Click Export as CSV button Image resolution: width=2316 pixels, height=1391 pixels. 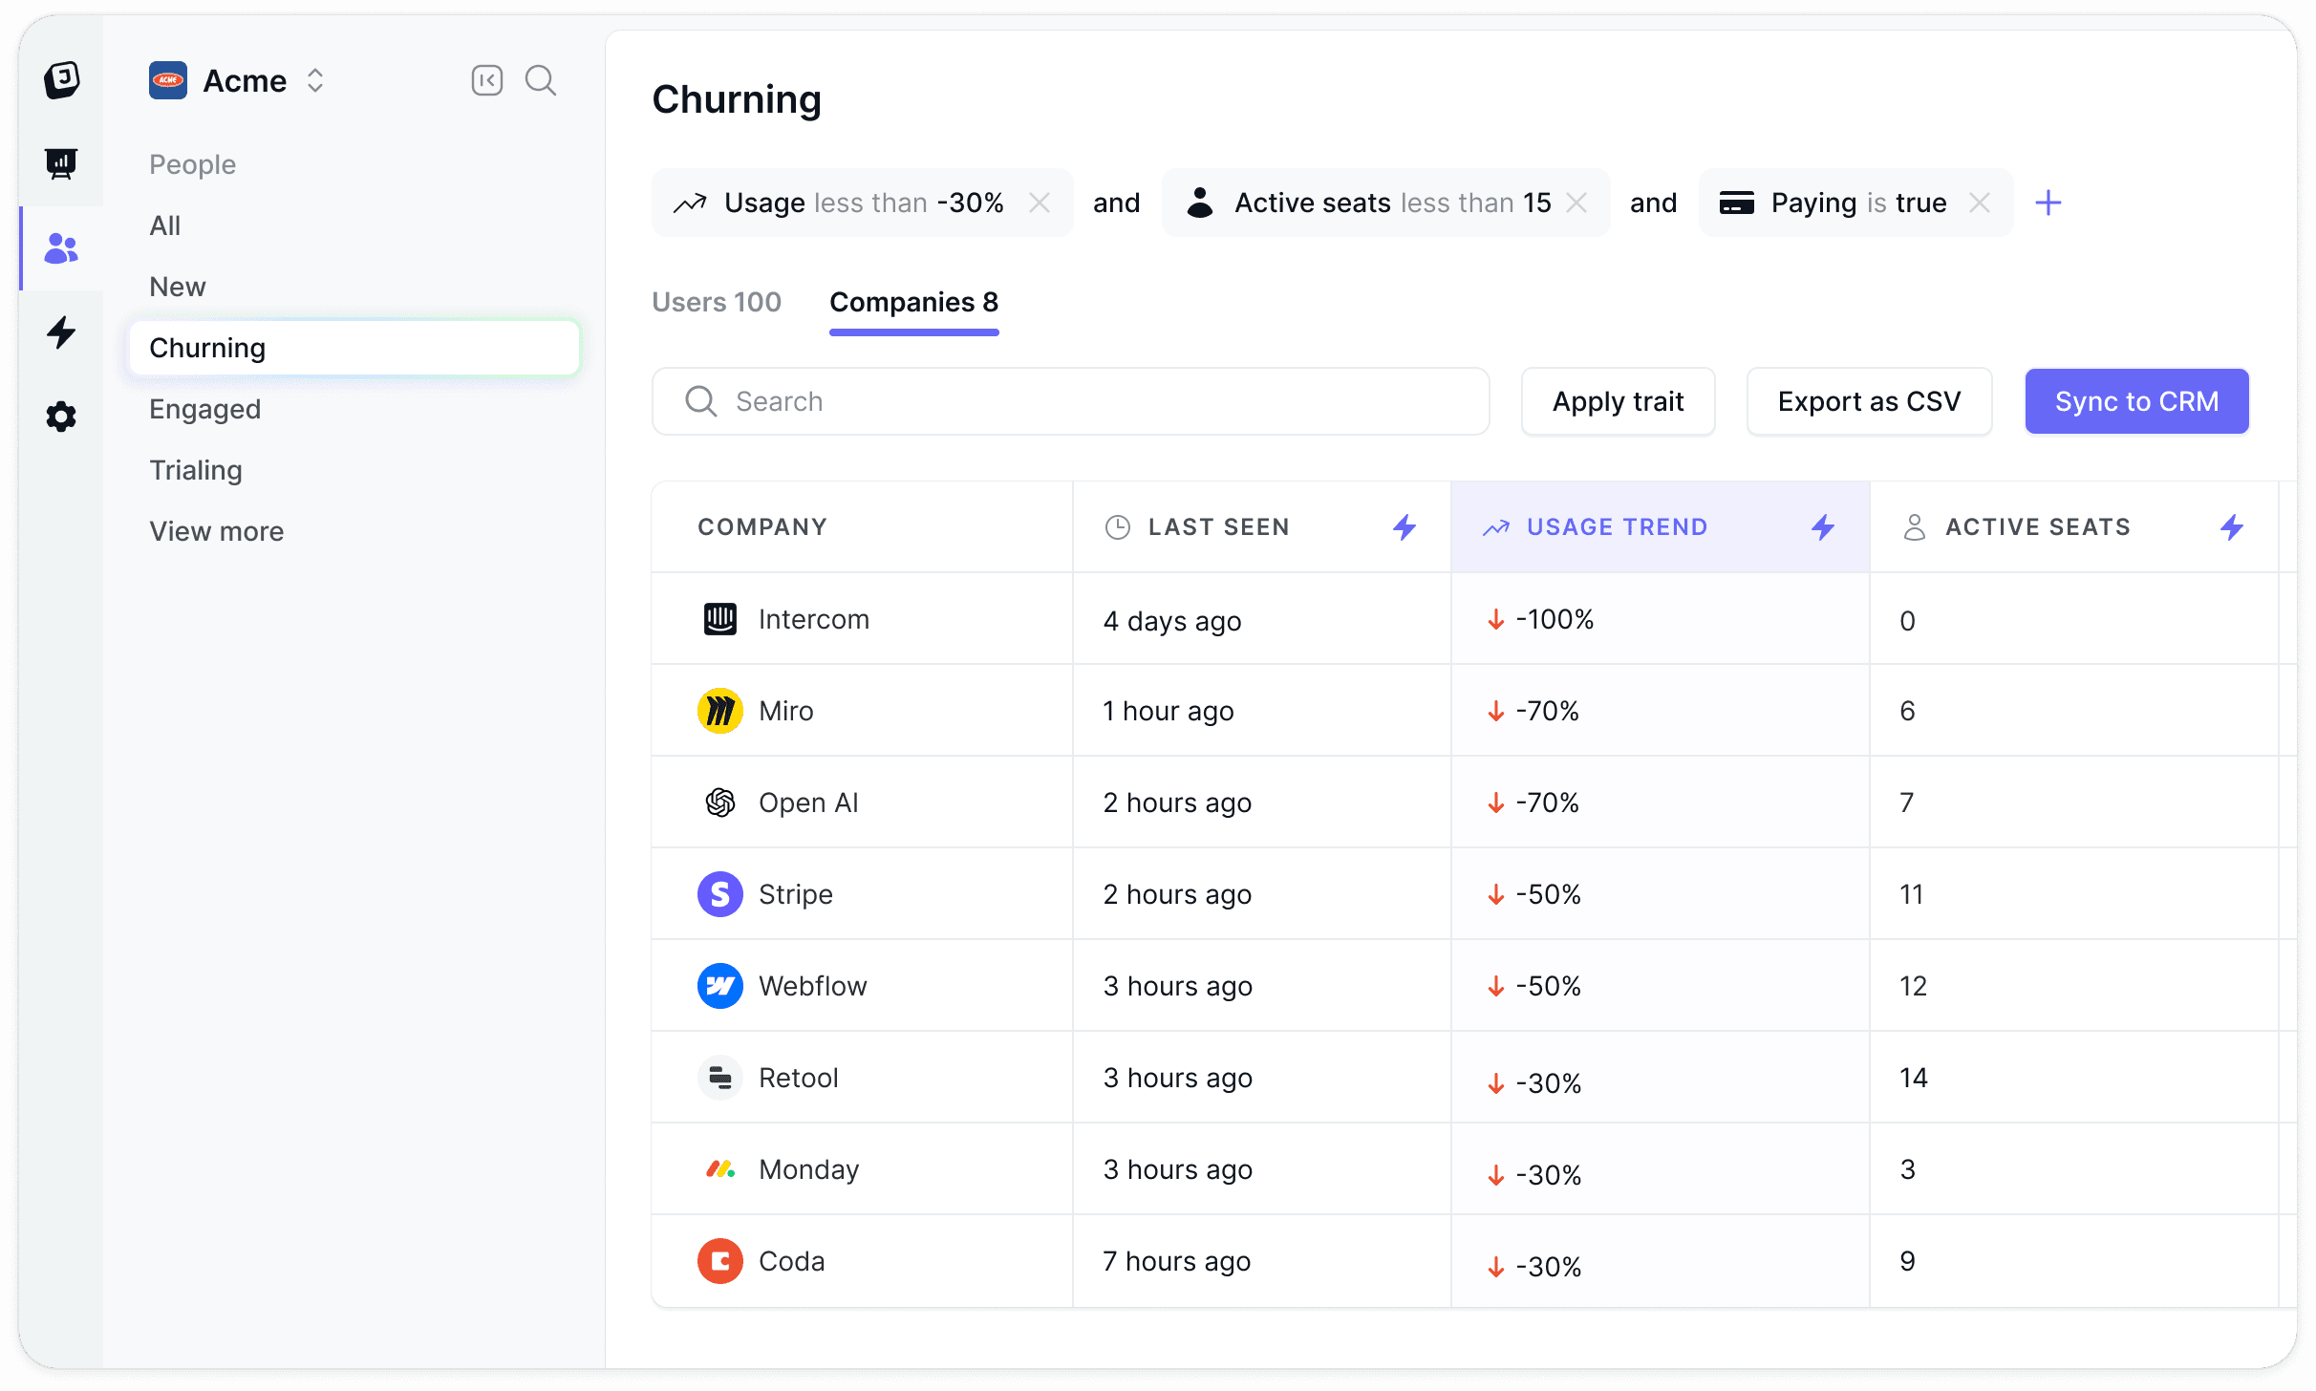[1869, 401]
